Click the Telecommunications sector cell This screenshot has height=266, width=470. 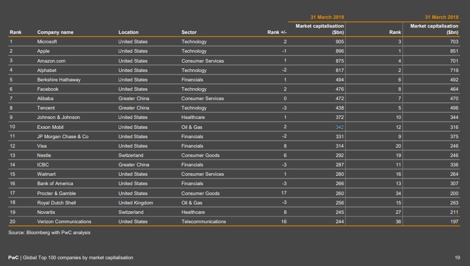203,222
